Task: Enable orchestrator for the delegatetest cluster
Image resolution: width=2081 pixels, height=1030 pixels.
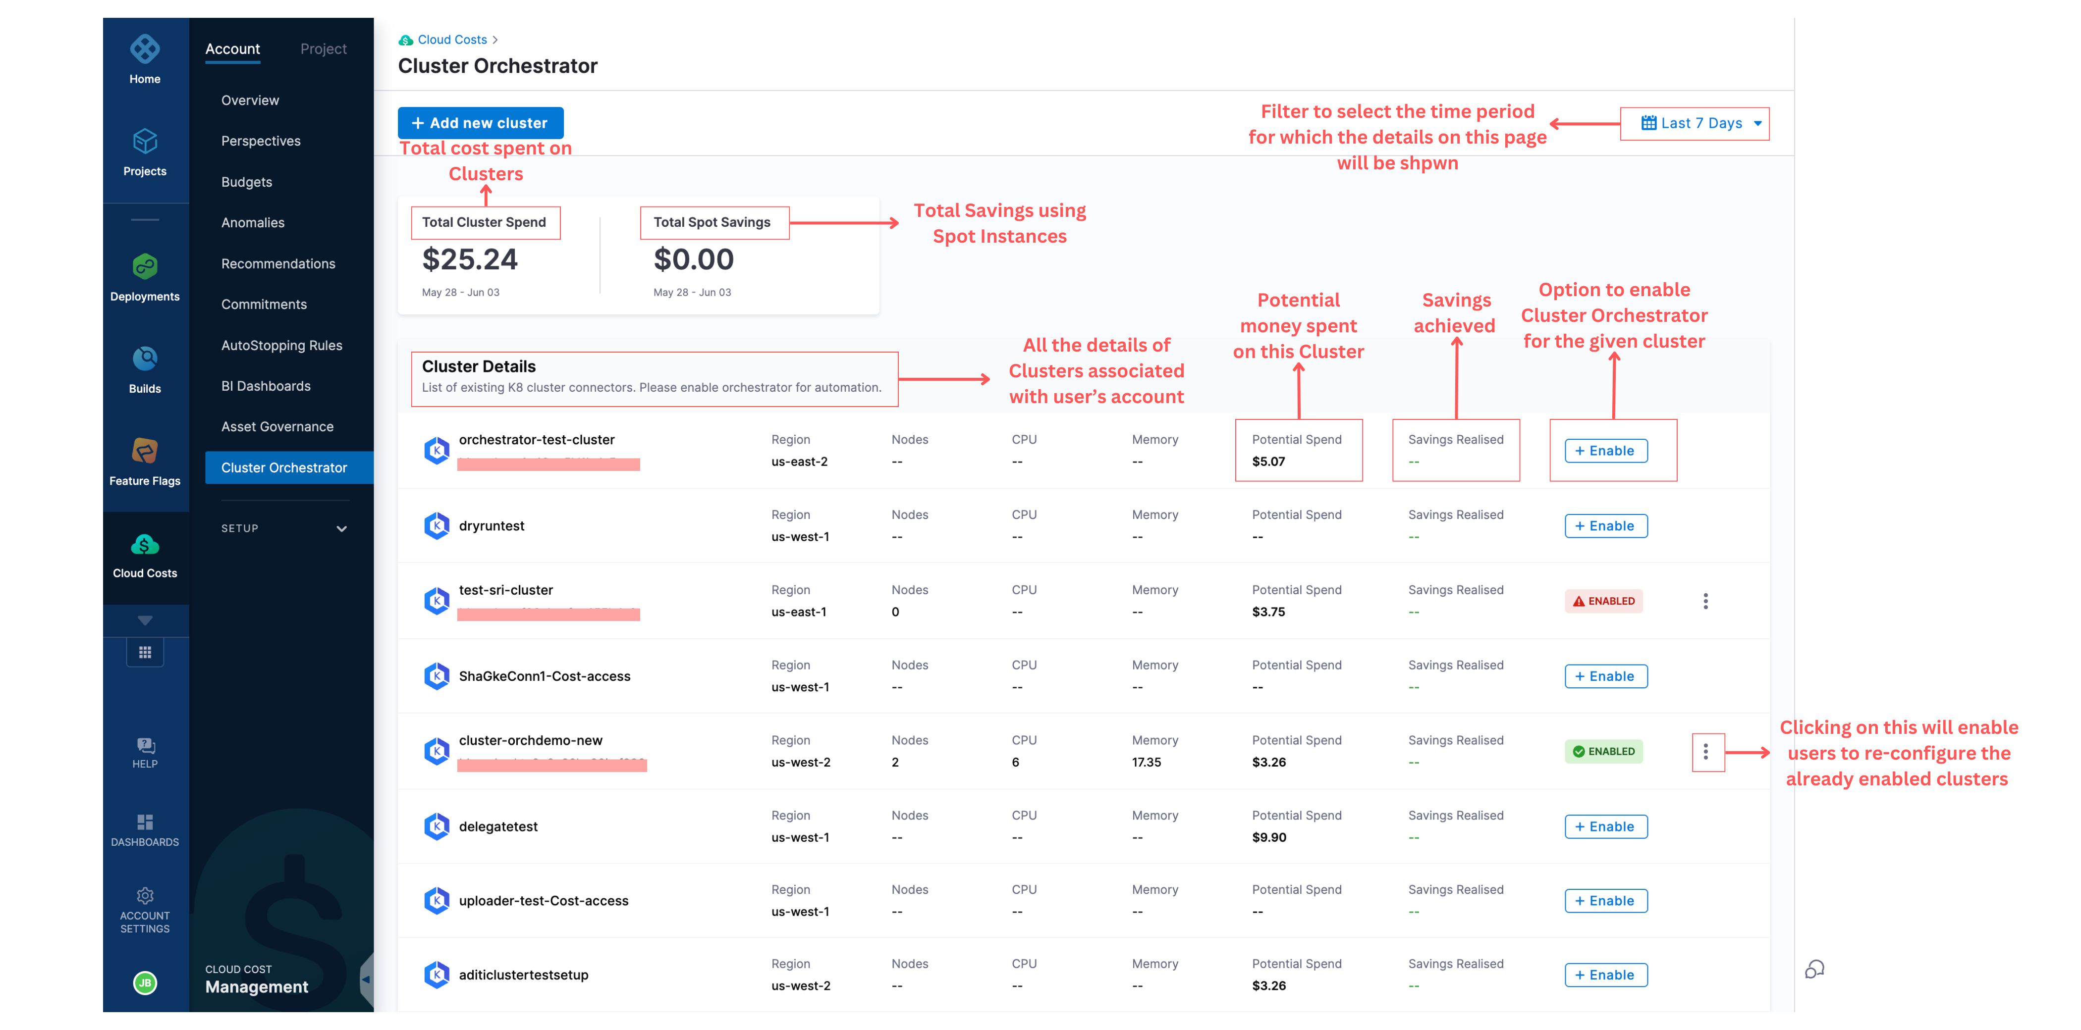Action: click(x=1605, y=826)
